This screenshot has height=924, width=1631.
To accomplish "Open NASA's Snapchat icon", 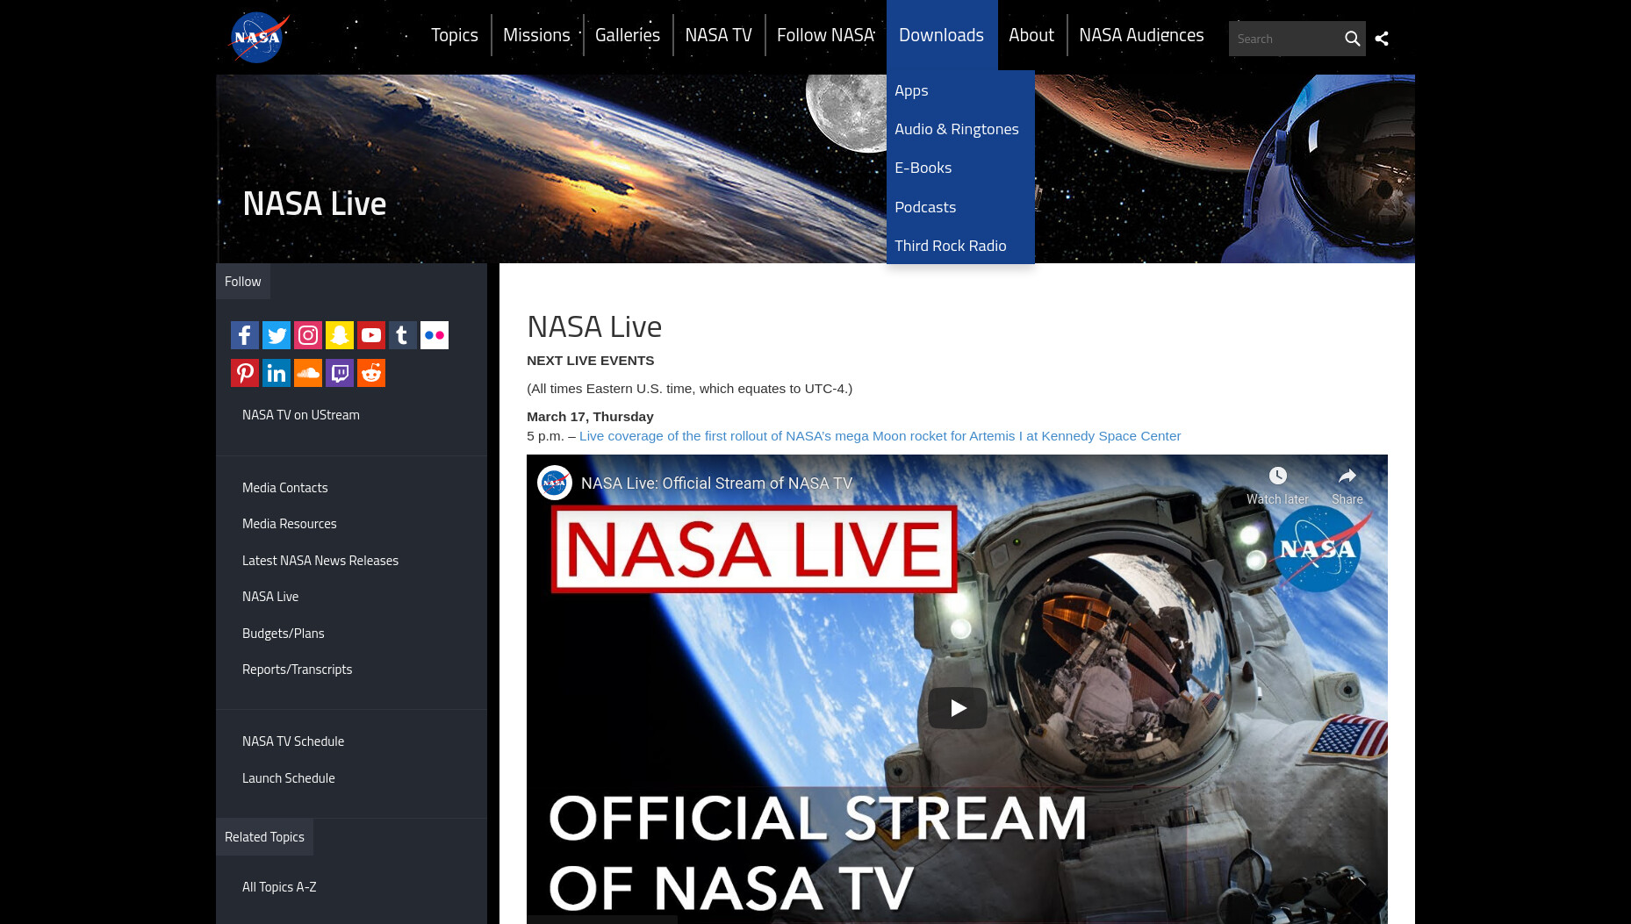I will pos(340,335).
